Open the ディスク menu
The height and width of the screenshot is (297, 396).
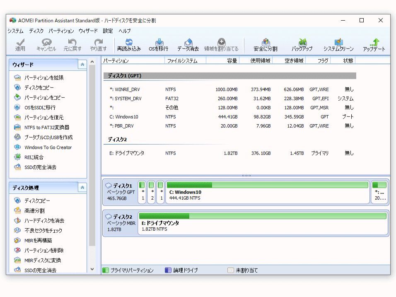(36, 31)
